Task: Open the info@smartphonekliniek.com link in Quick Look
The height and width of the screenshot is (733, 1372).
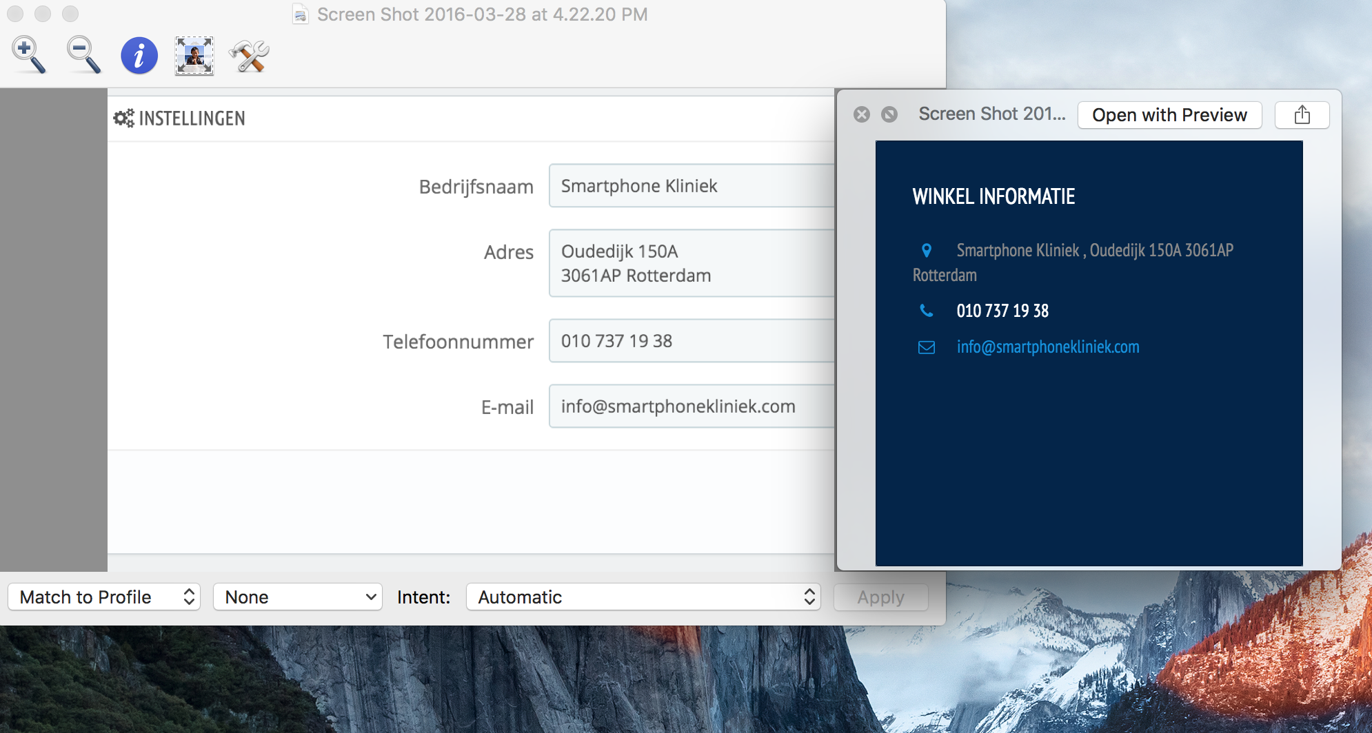Action: pyautogui.click(x=1048, y=347)
